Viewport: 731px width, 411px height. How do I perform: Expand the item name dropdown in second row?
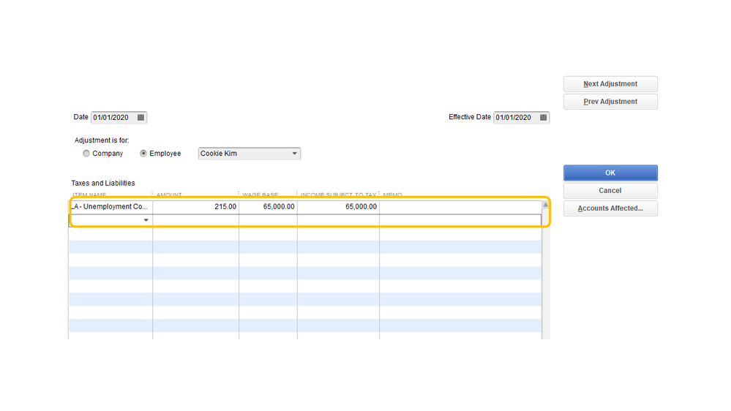(x=146, y=220)
